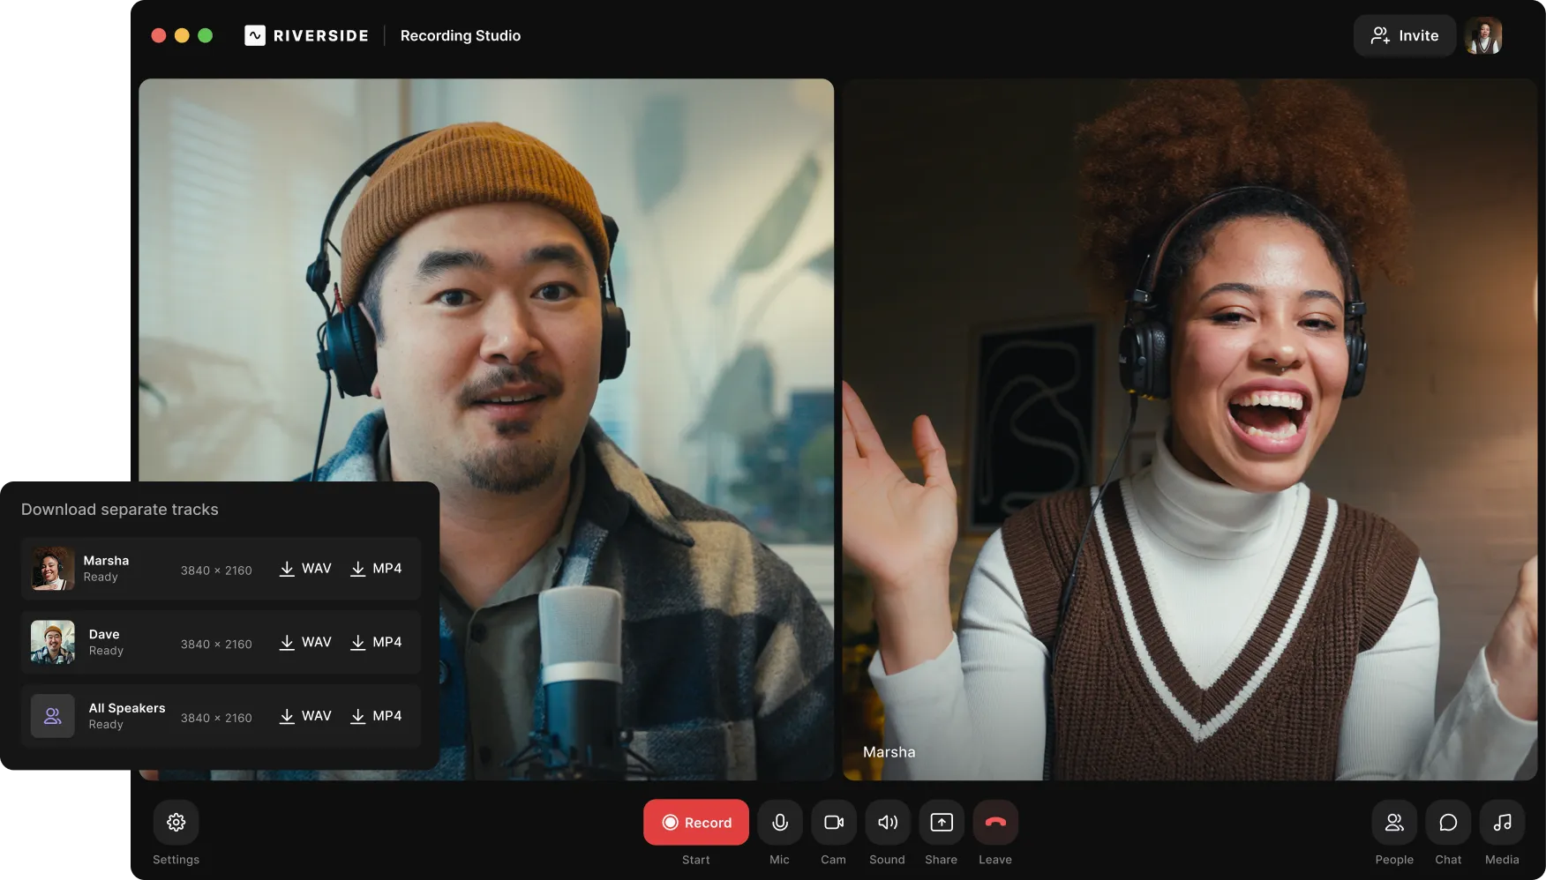Download Dave's MP4 track

tap(376, 643)
